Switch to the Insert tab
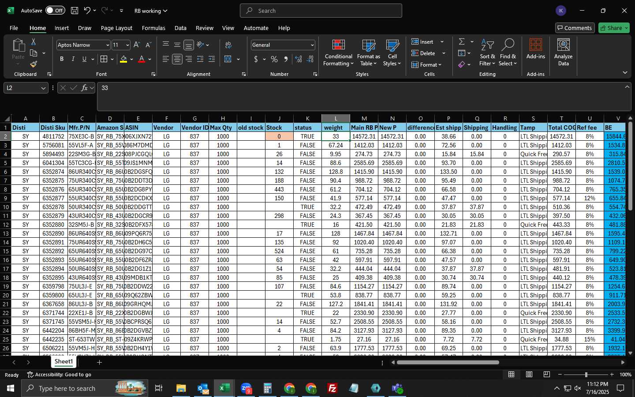Screen dimensions: 635x397 pos(62,28)
